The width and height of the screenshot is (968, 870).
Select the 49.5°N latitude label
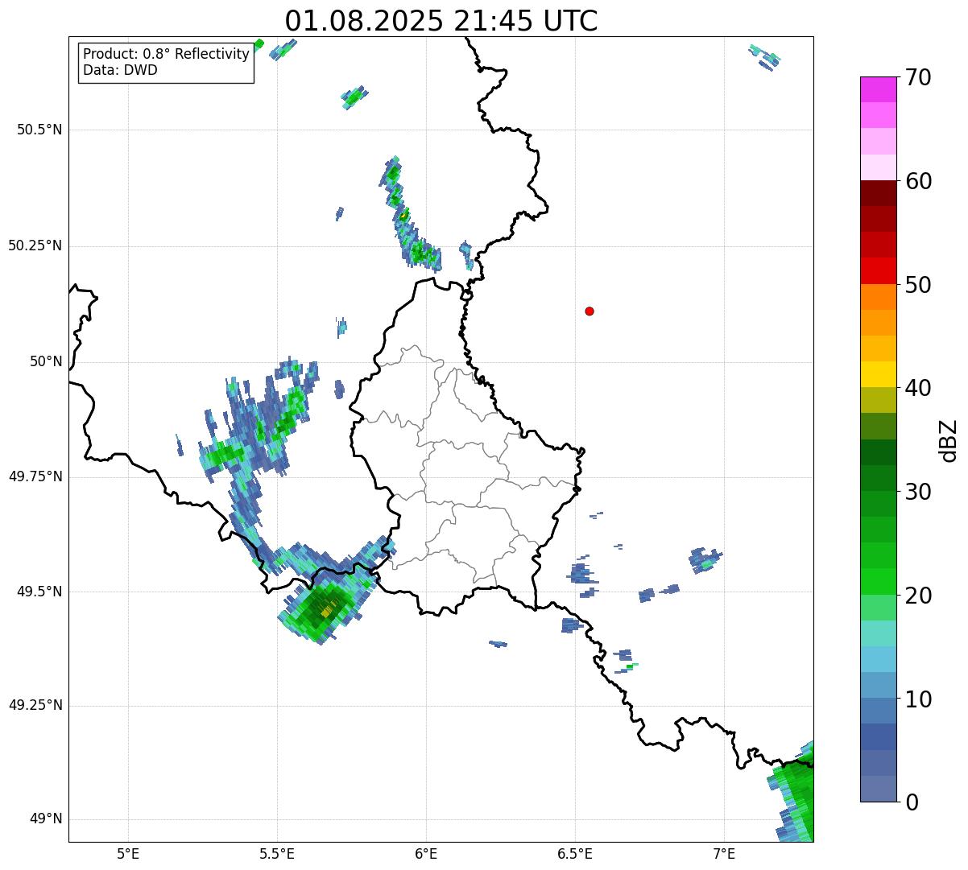(x=39, y=592)
